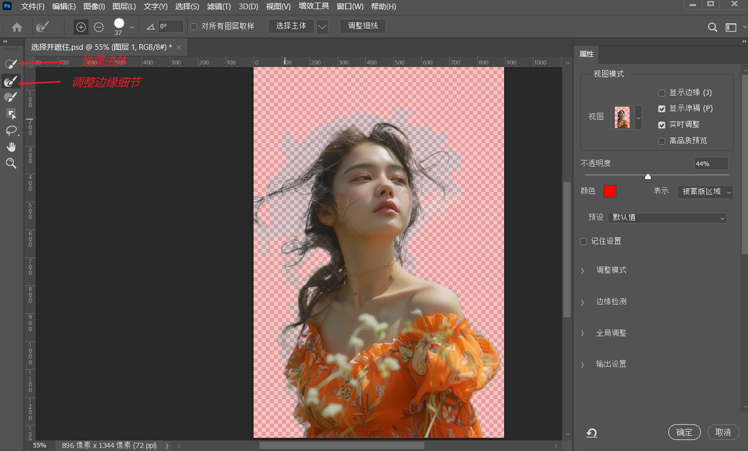748x451 pixels.
Task: Open the 视图(V) menu
Action: tap(278, 7)
